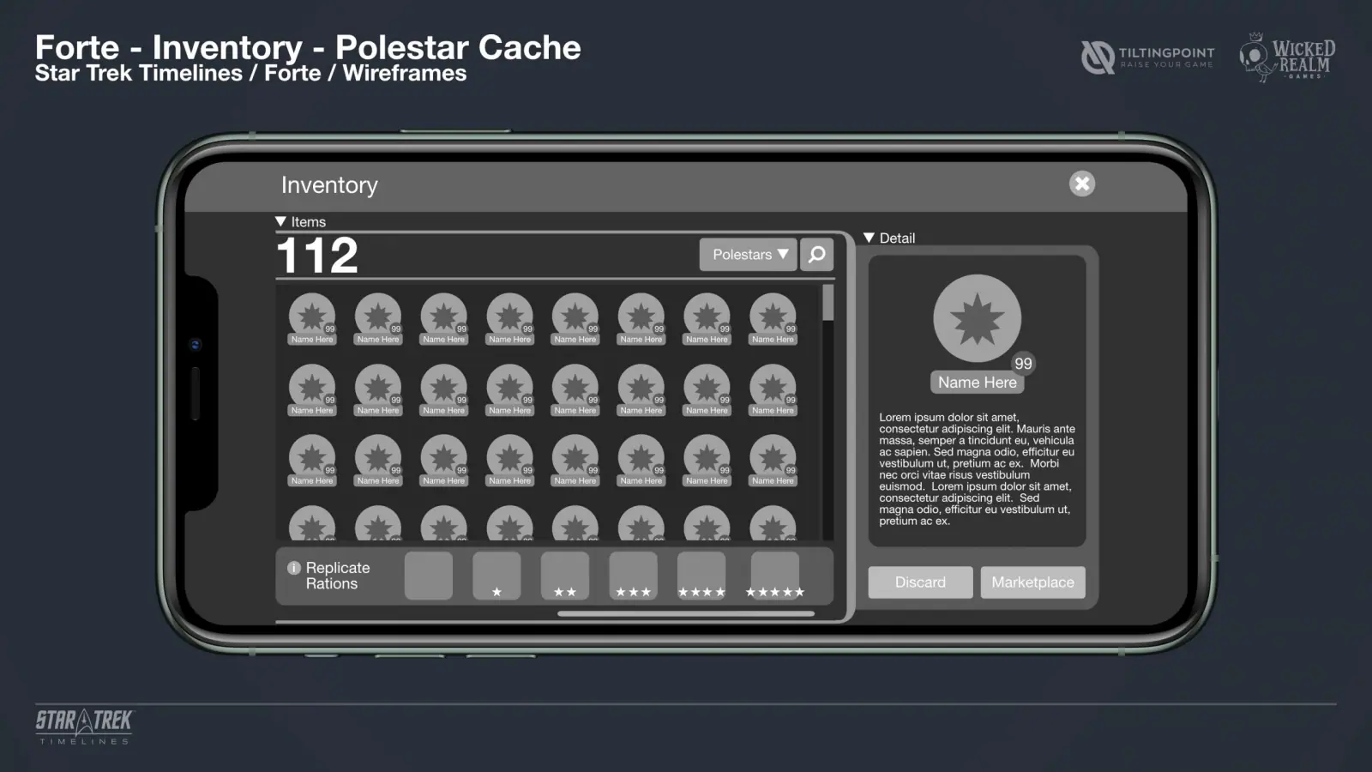Click the 112 item count

point(317,256)
